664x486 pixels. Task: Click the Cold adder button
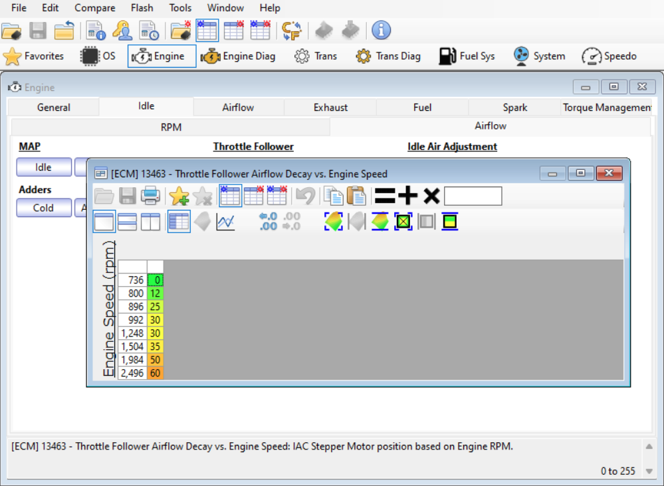point(43,208)
